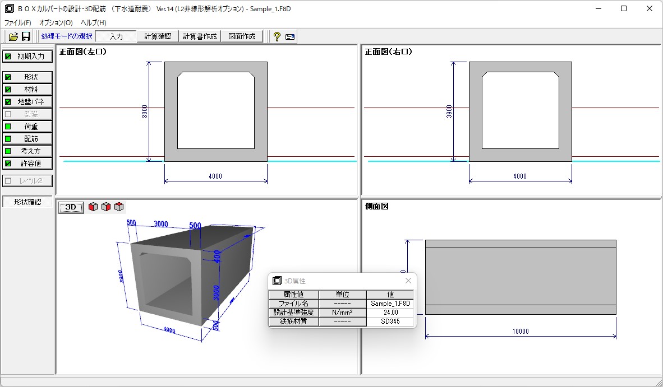Open the 形状 input step
The width and height of the screenshot is (663, 387).
[27, 77]
